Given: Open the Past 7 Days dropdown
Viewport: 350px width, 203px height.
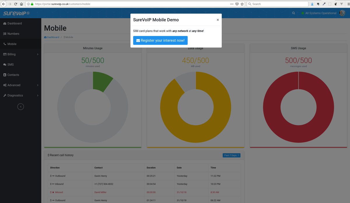Looking at the screenshot, I should point(232,155).
